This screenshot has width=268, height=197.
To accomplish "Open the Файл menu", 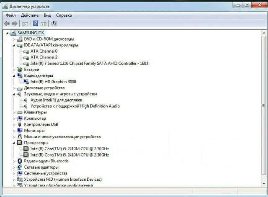I will click(x=10, y=15).
